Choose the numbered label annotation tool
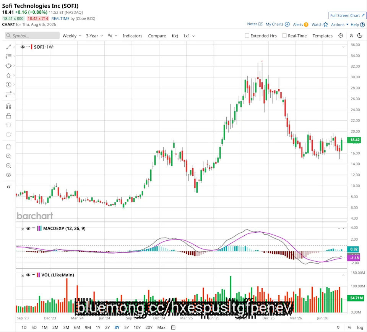 click(x=8, y=84)
